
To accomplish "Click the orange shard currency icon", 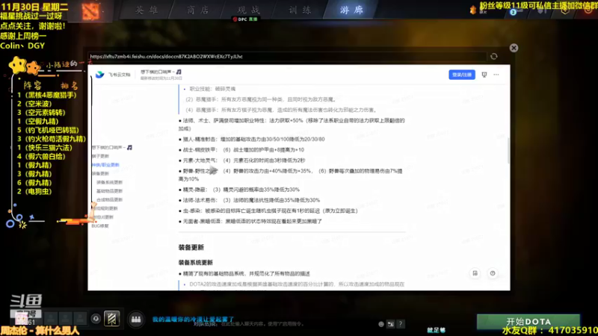I will [473, 10].
